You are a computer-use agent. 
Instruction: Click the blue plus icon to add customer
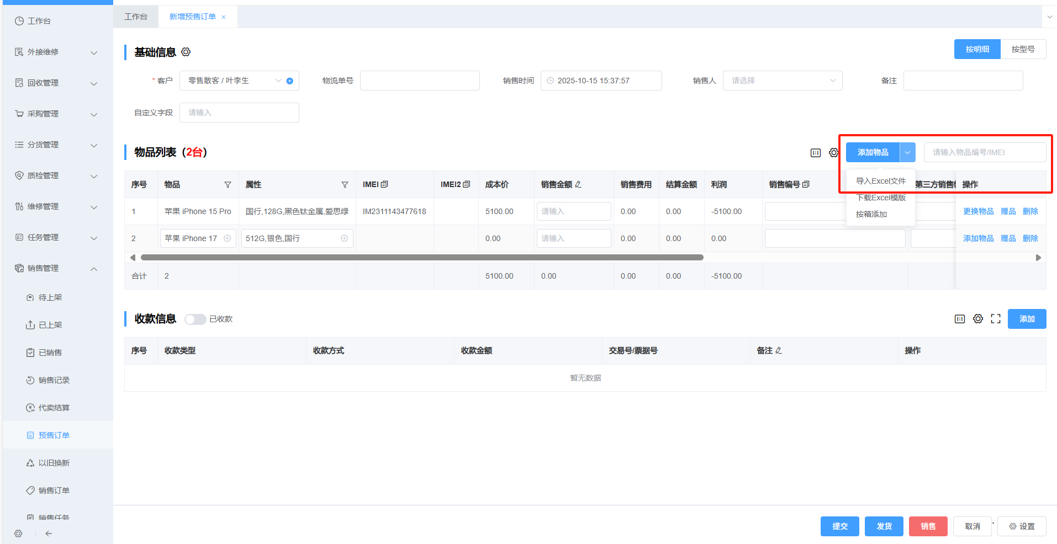289,81
